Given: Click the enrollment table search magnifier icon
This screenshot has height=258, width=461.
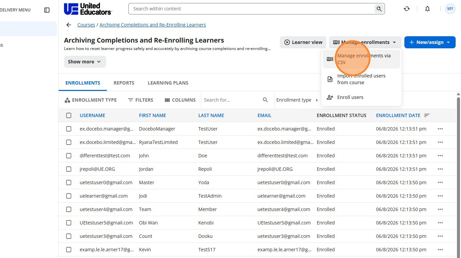Looking at the screenshot, I should 265,100.
